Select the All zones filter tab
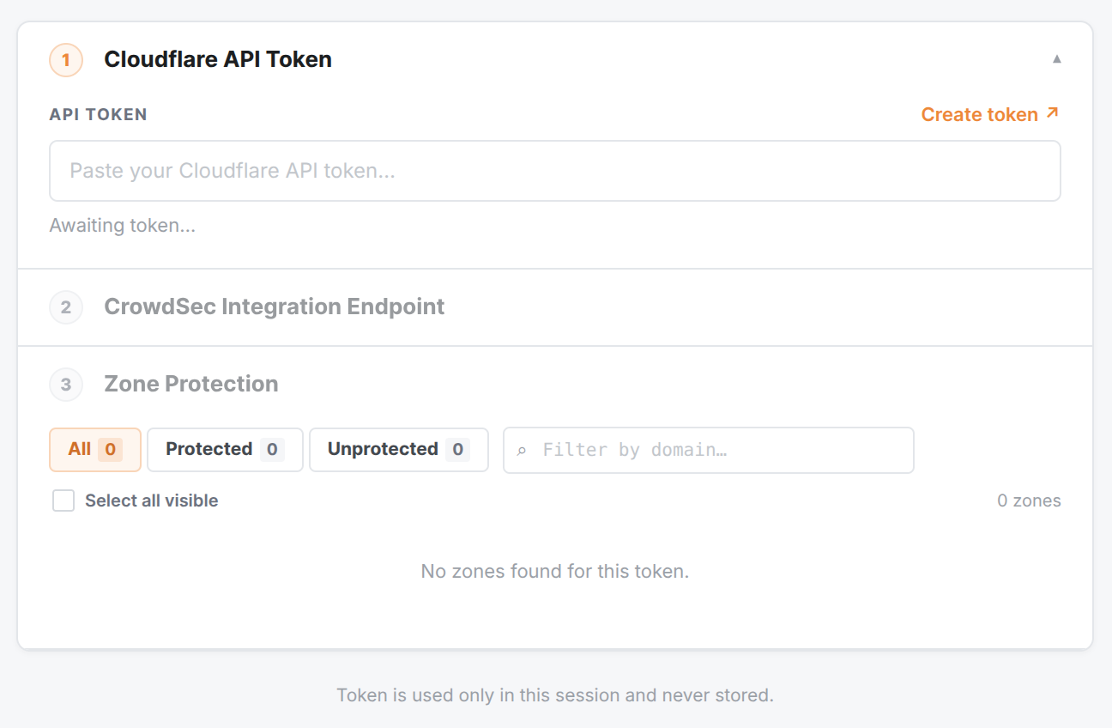 (95, 449)
